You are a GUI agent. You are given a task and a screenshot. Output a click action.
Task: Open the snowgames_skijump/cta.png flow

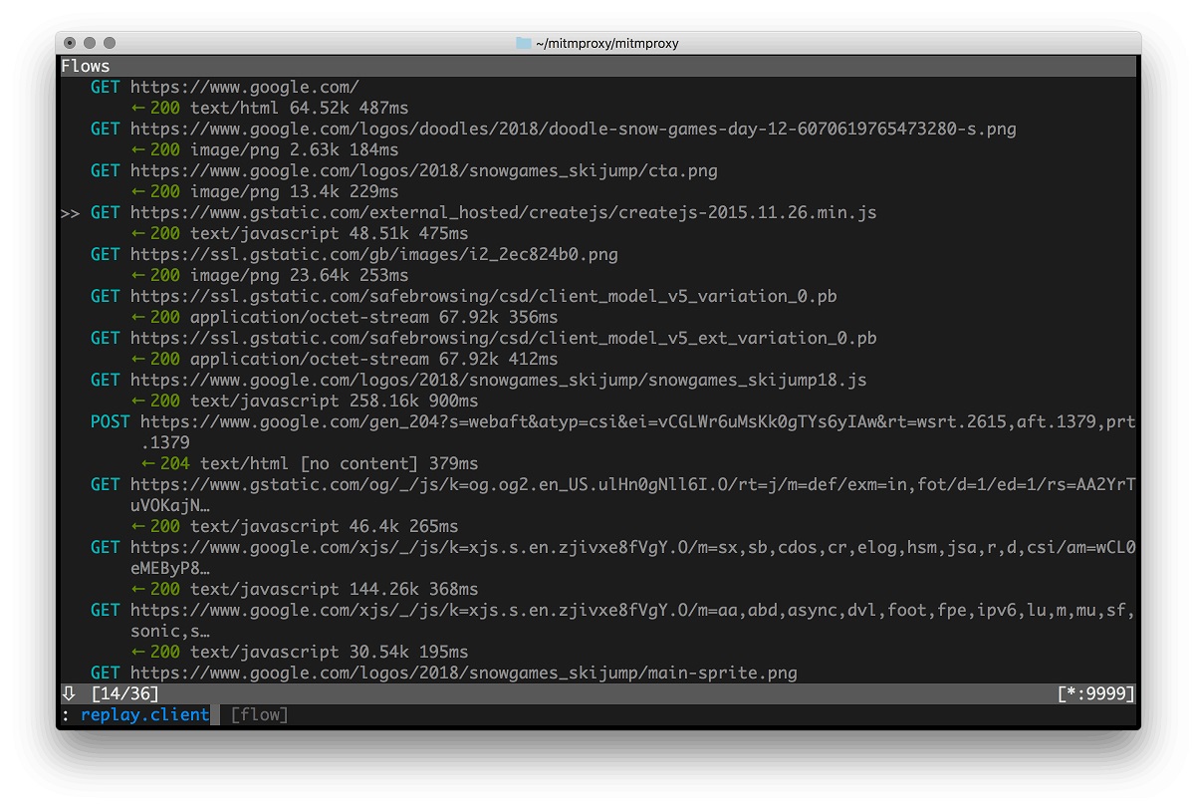423,170
